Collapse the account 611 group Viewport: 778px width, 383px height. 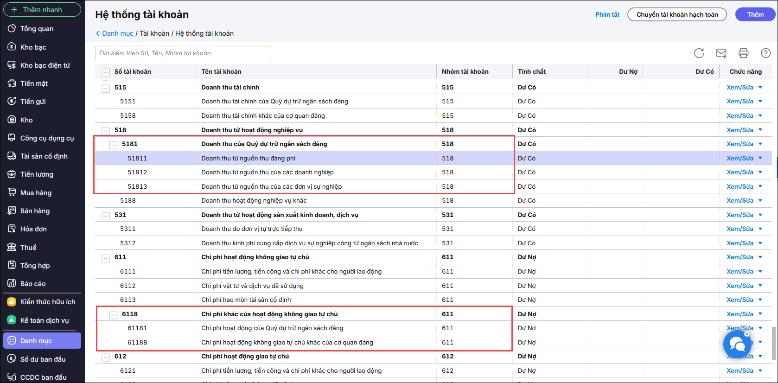106,258
